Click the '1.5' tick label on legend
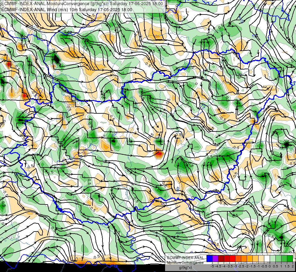 coord(287,266)
